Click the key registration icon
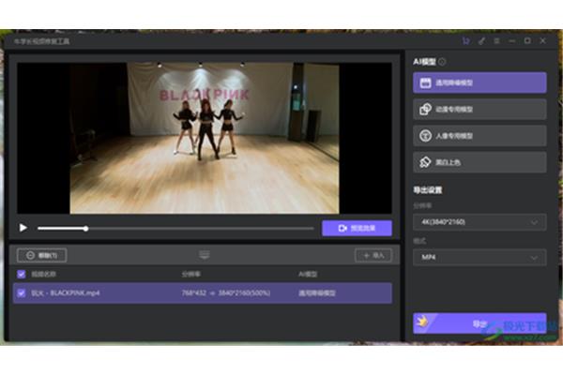The width and height of the screenshot is (563, 375). pyautogui.click(x=481, y=41)
